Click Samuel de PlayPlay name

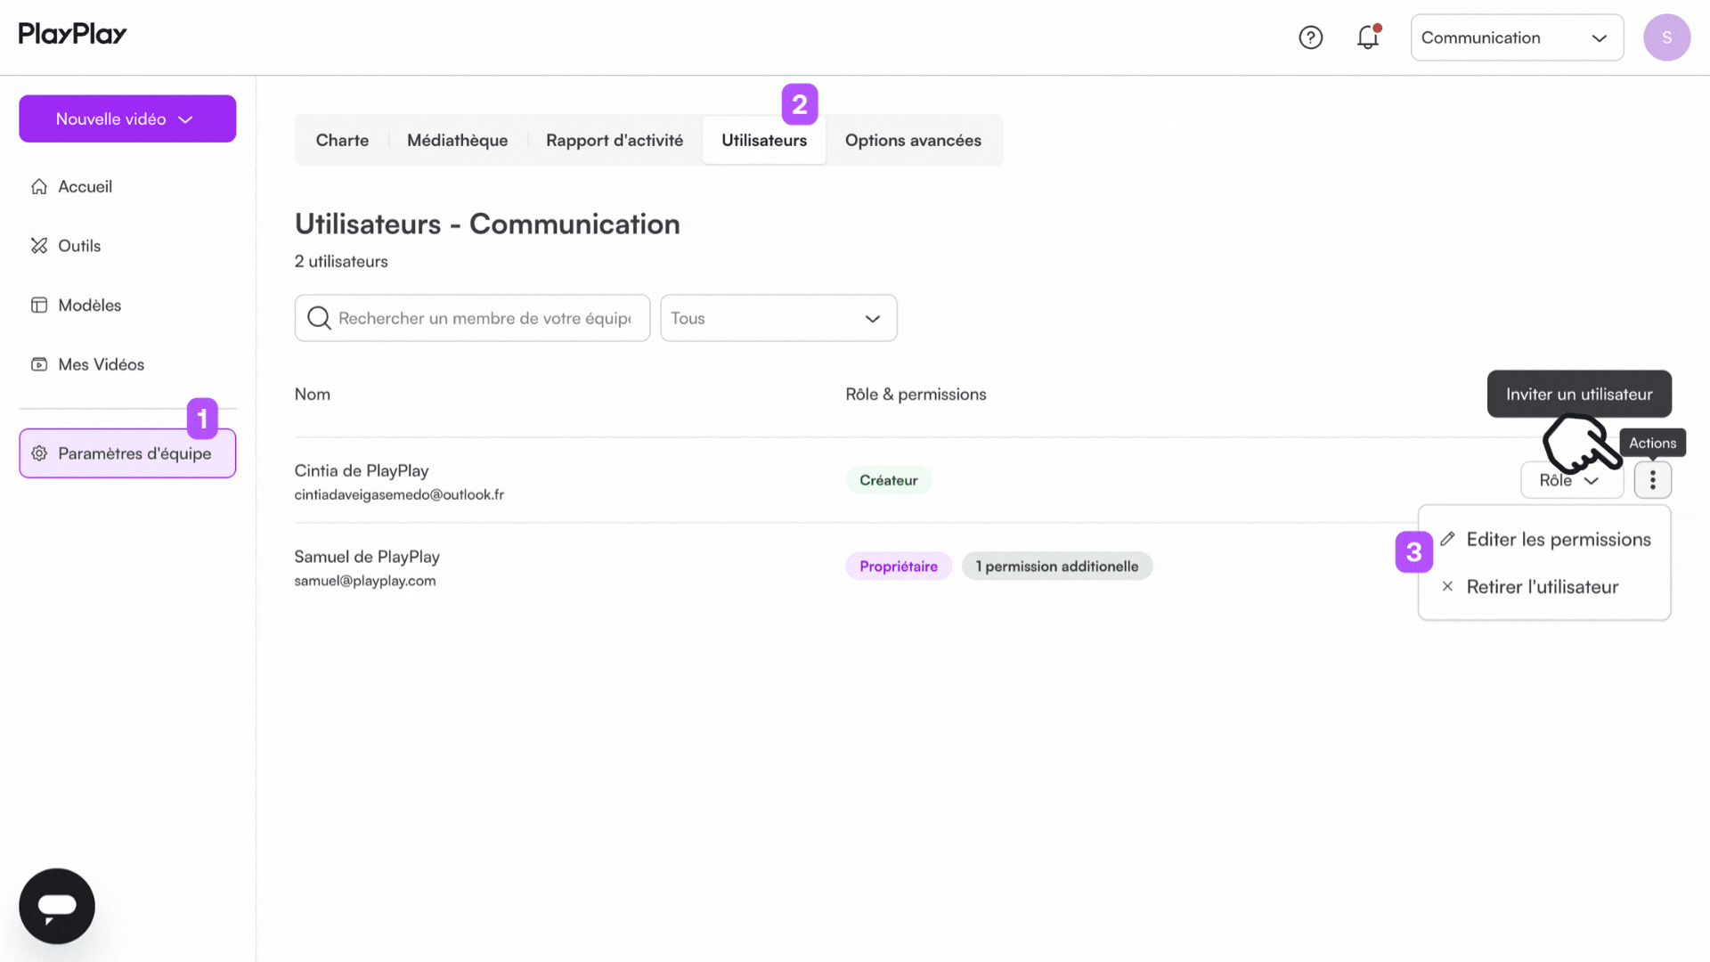click(x=367, y=557)
